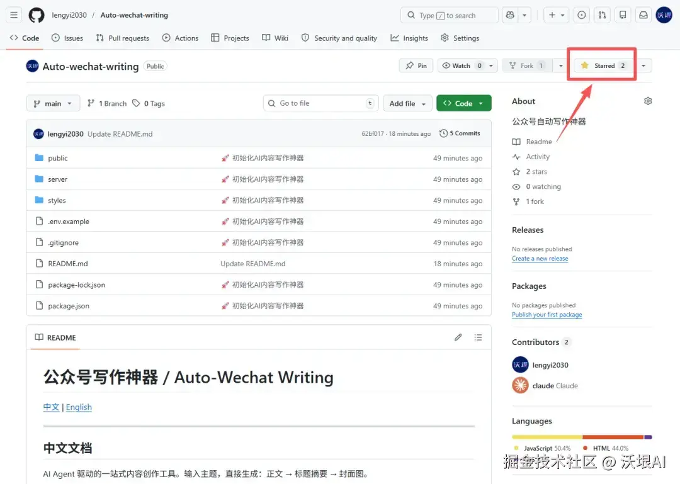This screenshot has height=484, width=680.
Task: Open the Readme link in About
Action: pos(532,142)
